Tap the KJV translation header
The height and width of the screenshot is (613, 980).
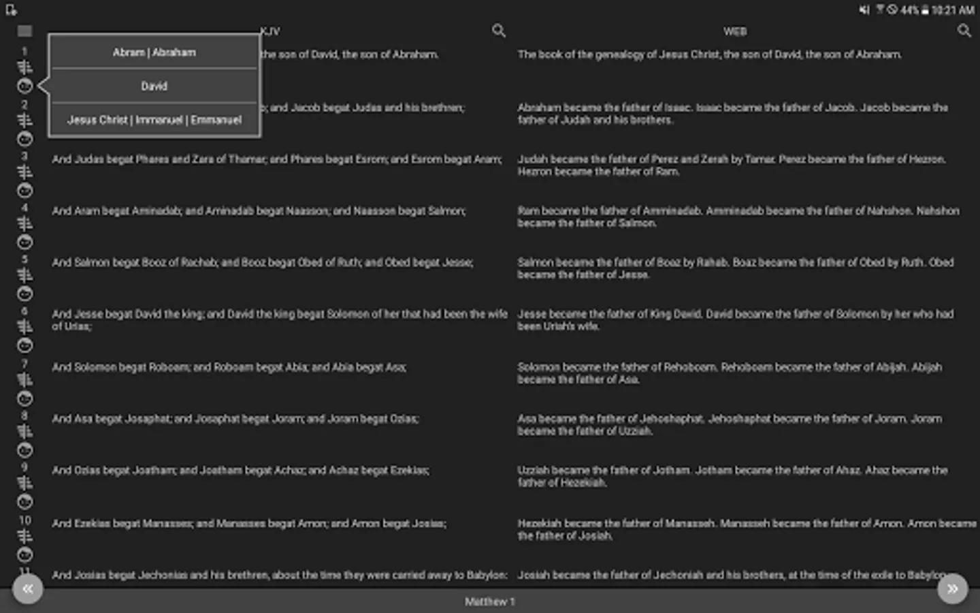270,31
